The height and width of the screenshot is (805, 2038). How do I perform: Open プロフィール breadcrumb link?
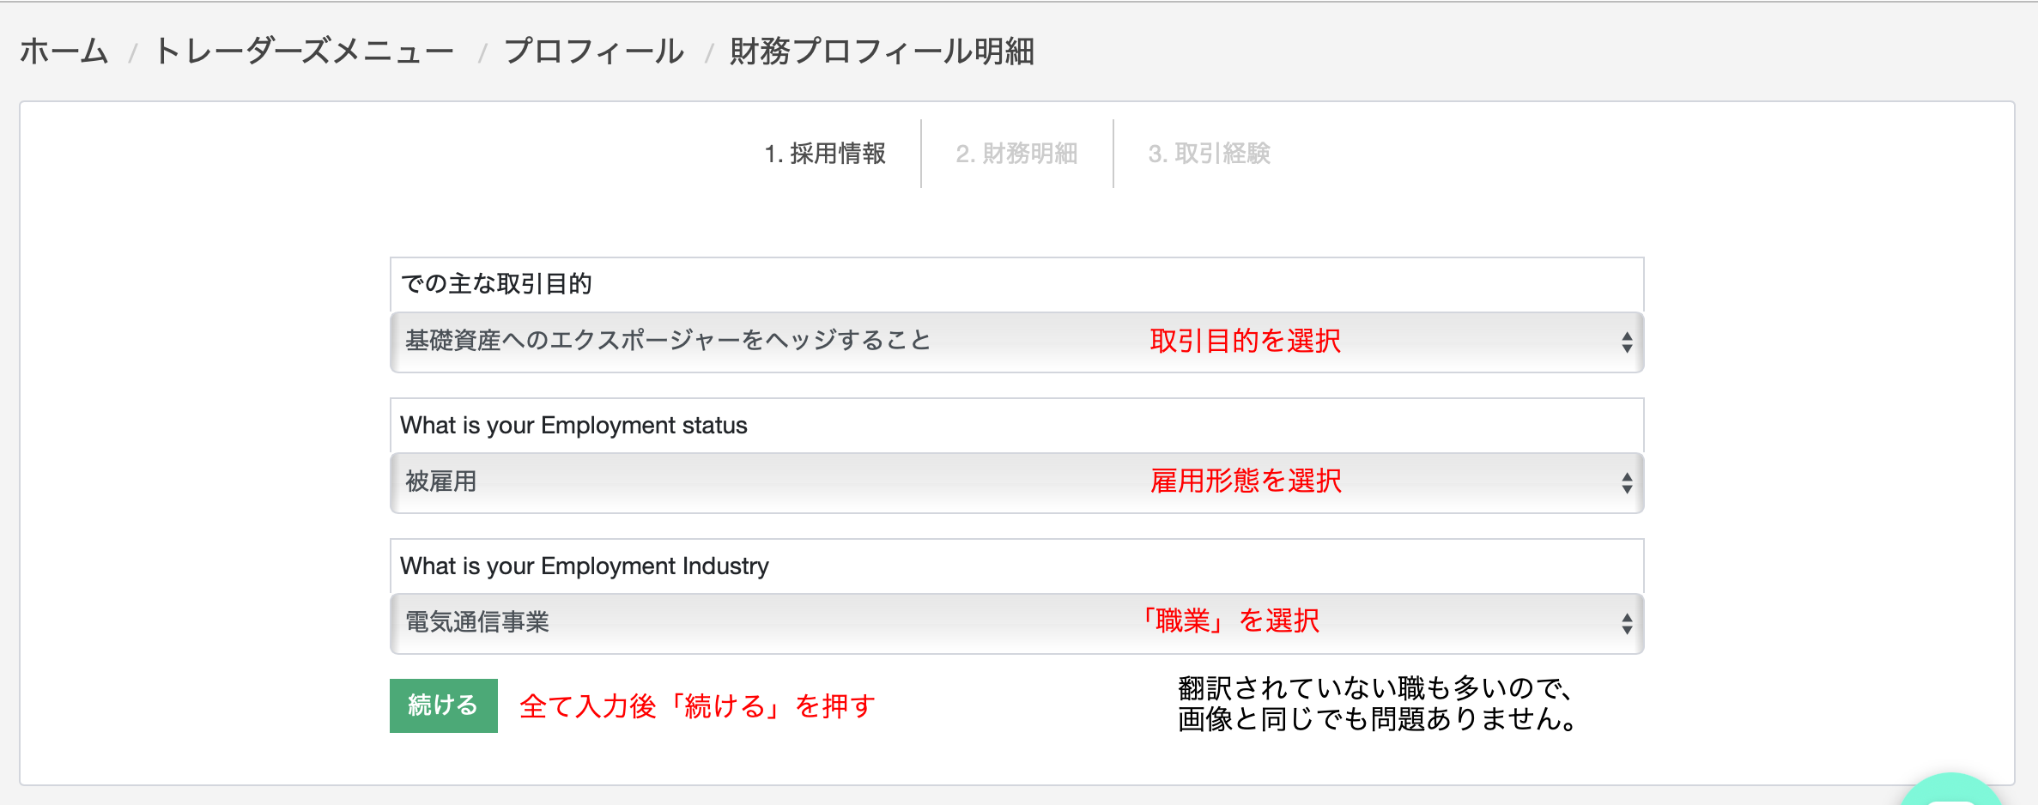tap(594, 51)
